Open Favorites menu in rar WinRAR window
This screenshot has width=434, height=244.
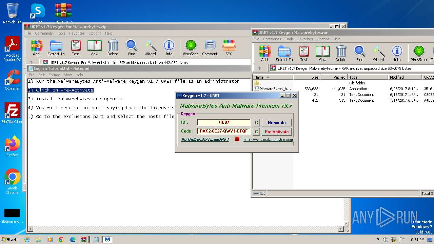coord(305,39)
